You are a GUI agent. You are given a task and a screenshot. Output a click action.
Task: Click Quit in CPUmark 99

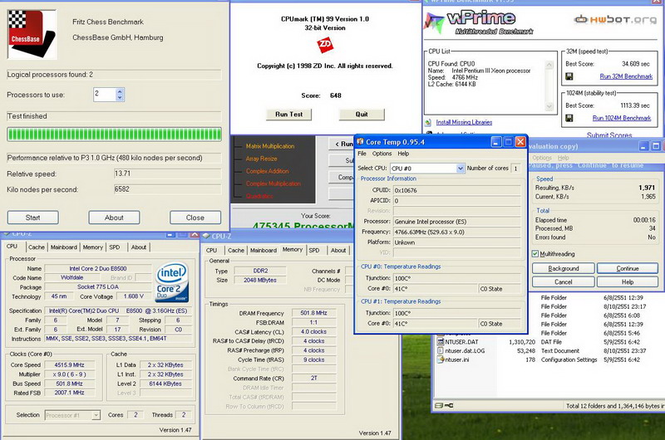(x=362, y=115)
